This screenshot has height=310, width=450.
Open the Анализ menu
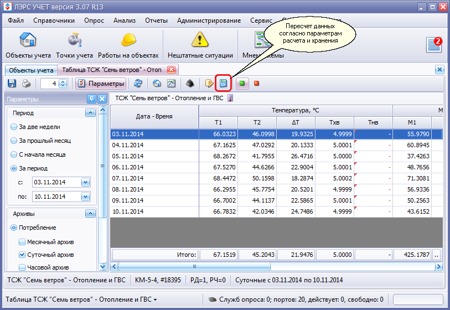click(x=125, y=20)
